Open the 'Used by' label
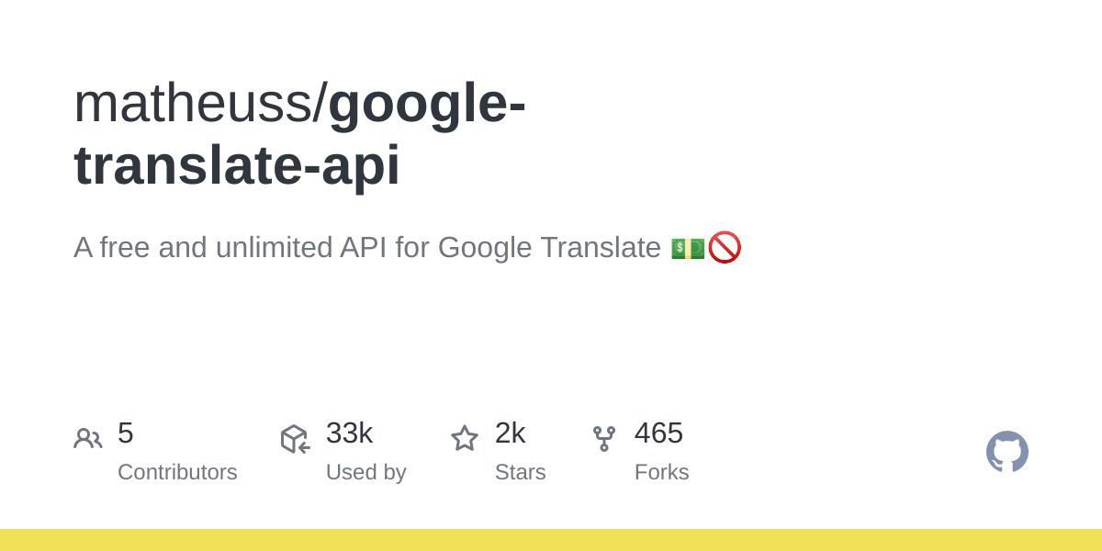This screenshot has width=1102, height=551. (x=365, y=472)
